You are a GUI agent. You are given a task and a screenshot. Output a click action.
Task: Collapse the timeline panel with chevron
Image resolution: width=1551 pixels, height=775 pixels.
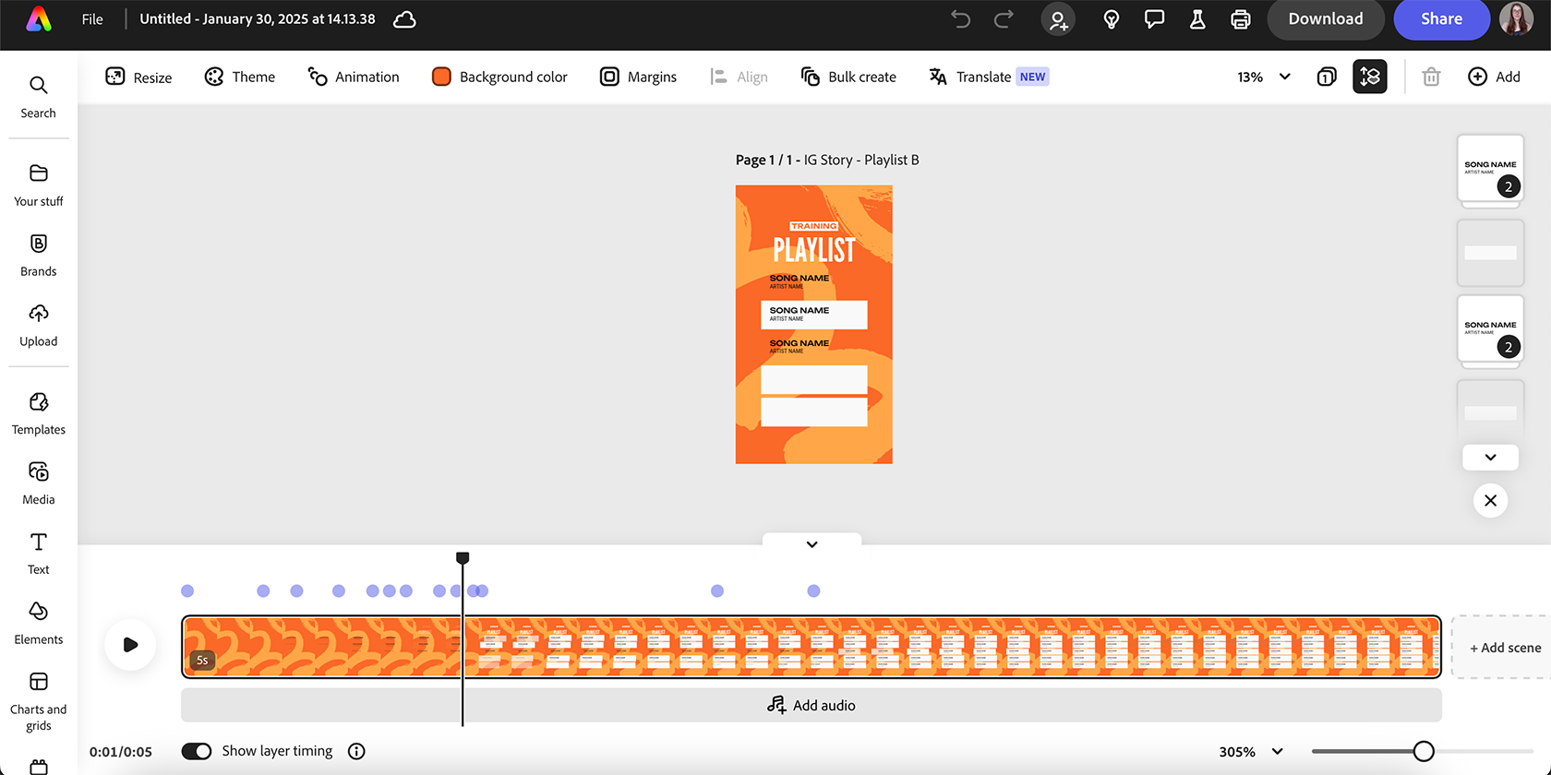click(812, 544)
